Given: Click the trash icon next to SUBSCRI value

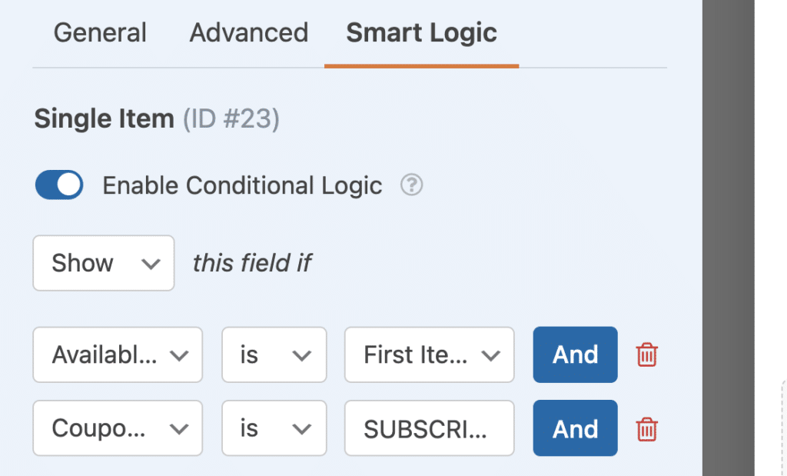Looking at the screenshot, I should 646,428.
